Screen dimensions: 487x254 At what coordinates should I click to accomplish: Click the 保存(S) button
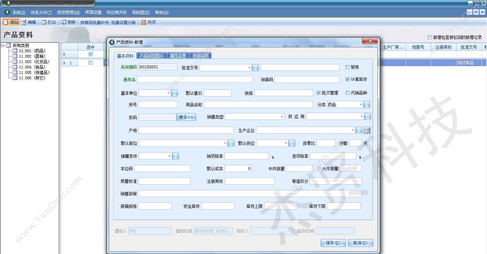click(333, 243)
